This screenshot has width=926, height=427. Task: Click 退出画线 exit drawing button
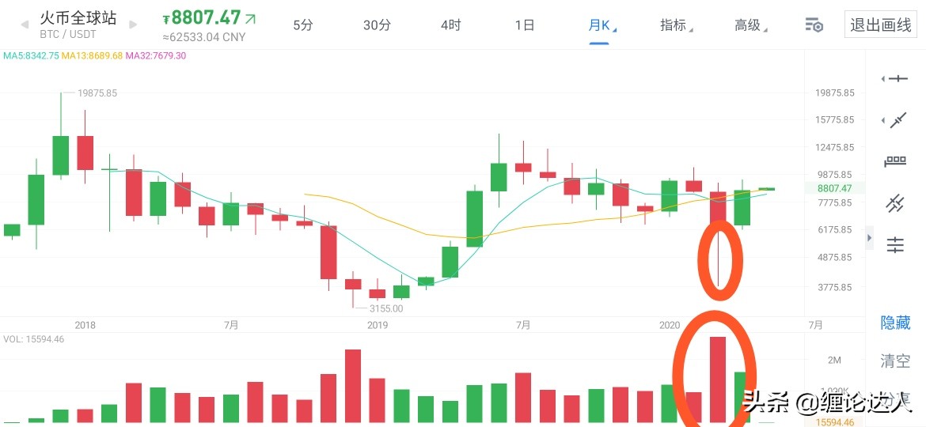point(881,25)
